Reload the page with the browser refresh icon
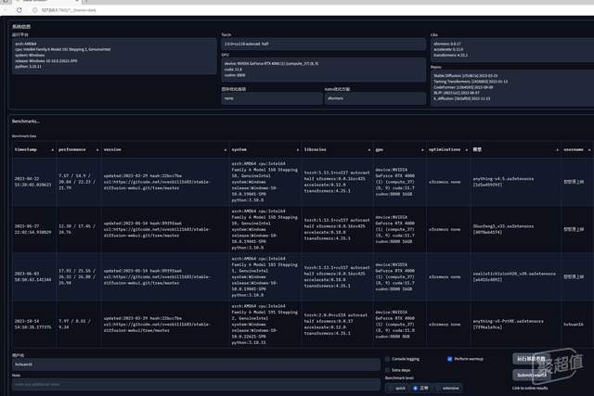Screen dimensions: 594x396 pos(19,10)
